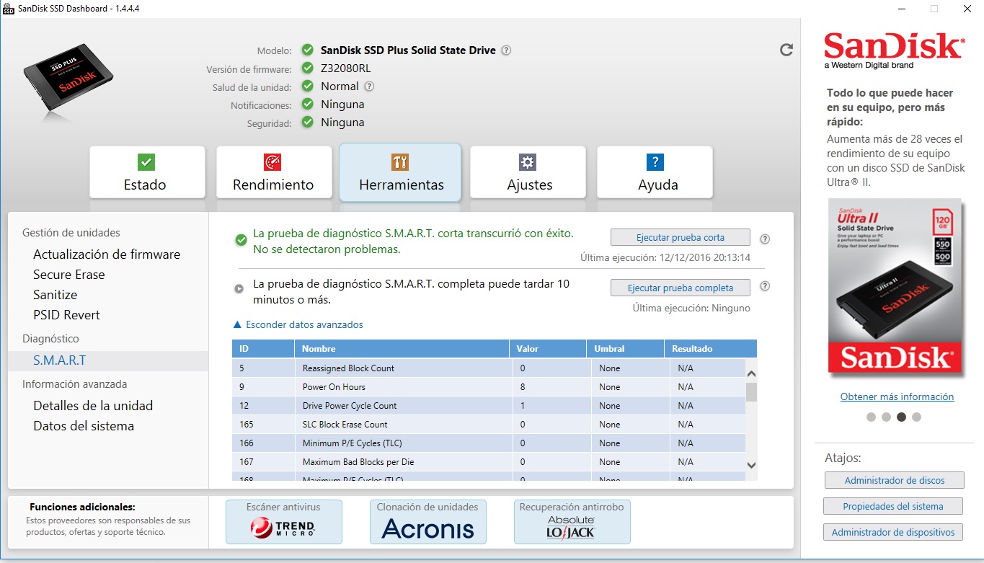Click the green success icon of short test

[241, 240]
